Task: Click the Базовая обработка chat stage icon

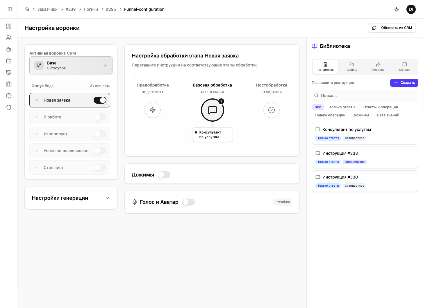Action: 213,110
